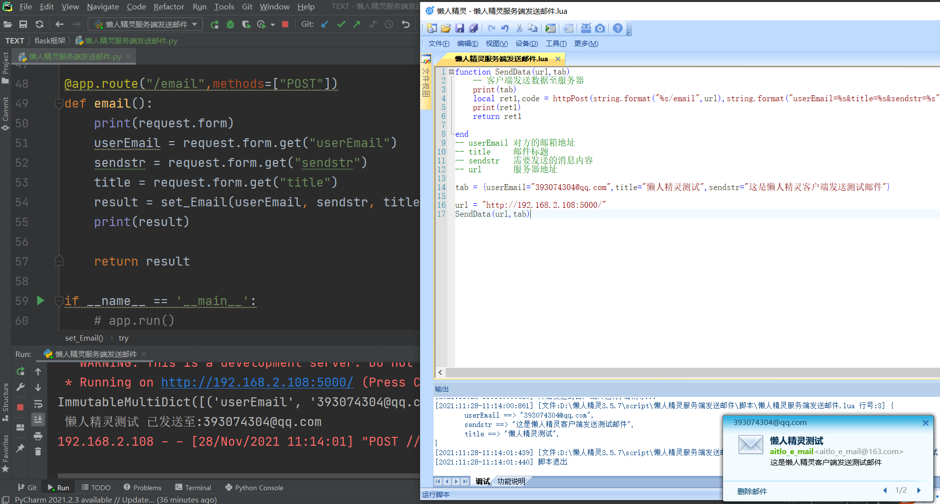940x504 pixels.
Task: Click the Reload from disk icon in PyCharm
Action: [40, 24]
